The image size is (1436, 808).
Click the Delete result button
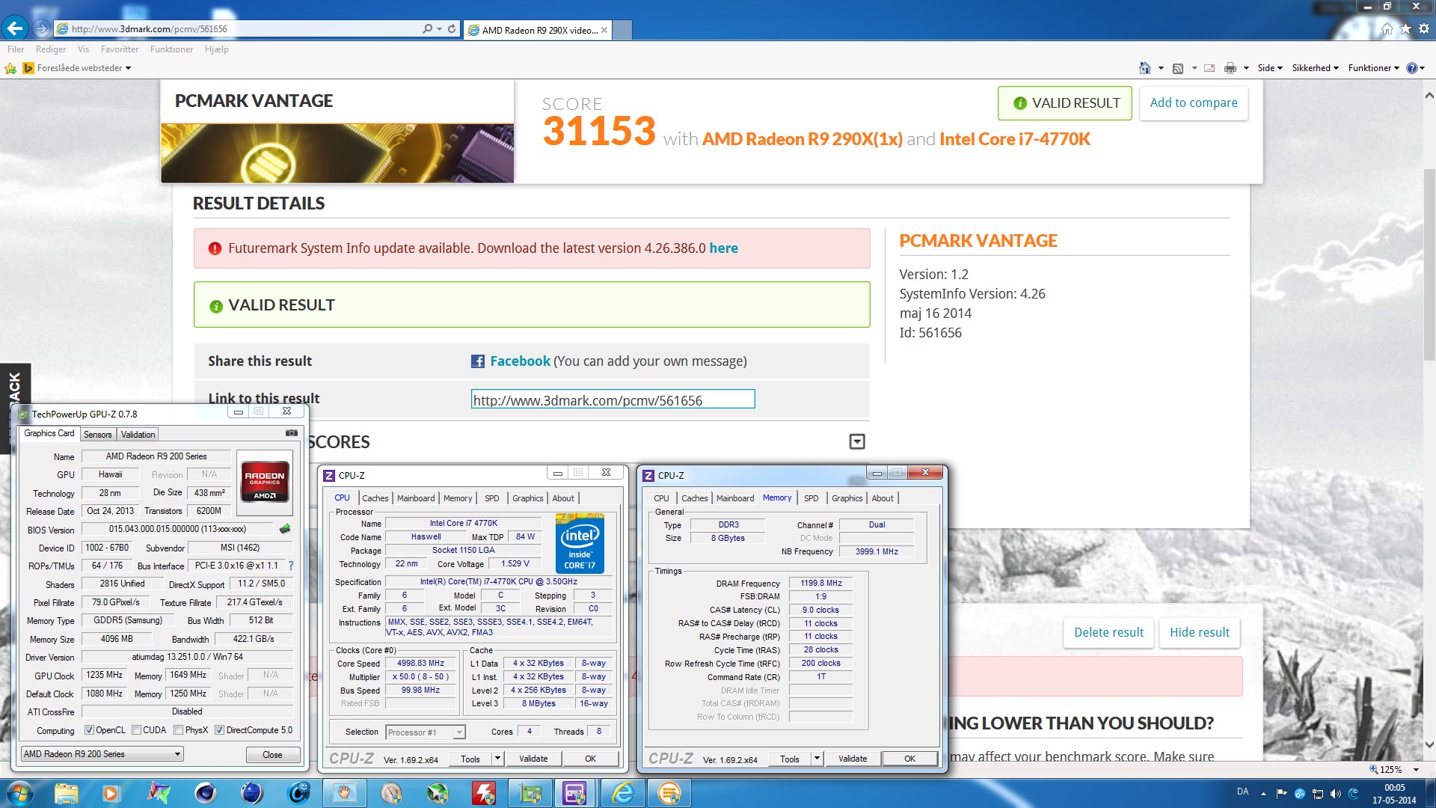pyautogui.click(x=1109, y=633)
